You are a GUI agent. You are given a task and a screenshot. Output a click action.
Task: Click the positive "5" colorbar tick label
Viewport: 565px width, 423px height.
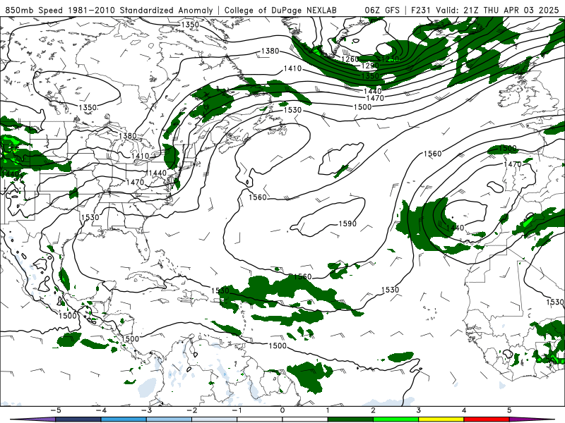point(509,410)
